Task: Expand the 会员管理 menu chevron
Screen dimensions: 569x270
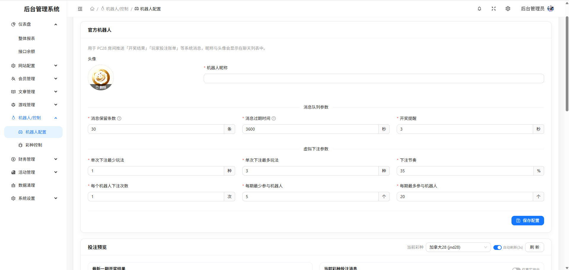Action: pos(56,79)
